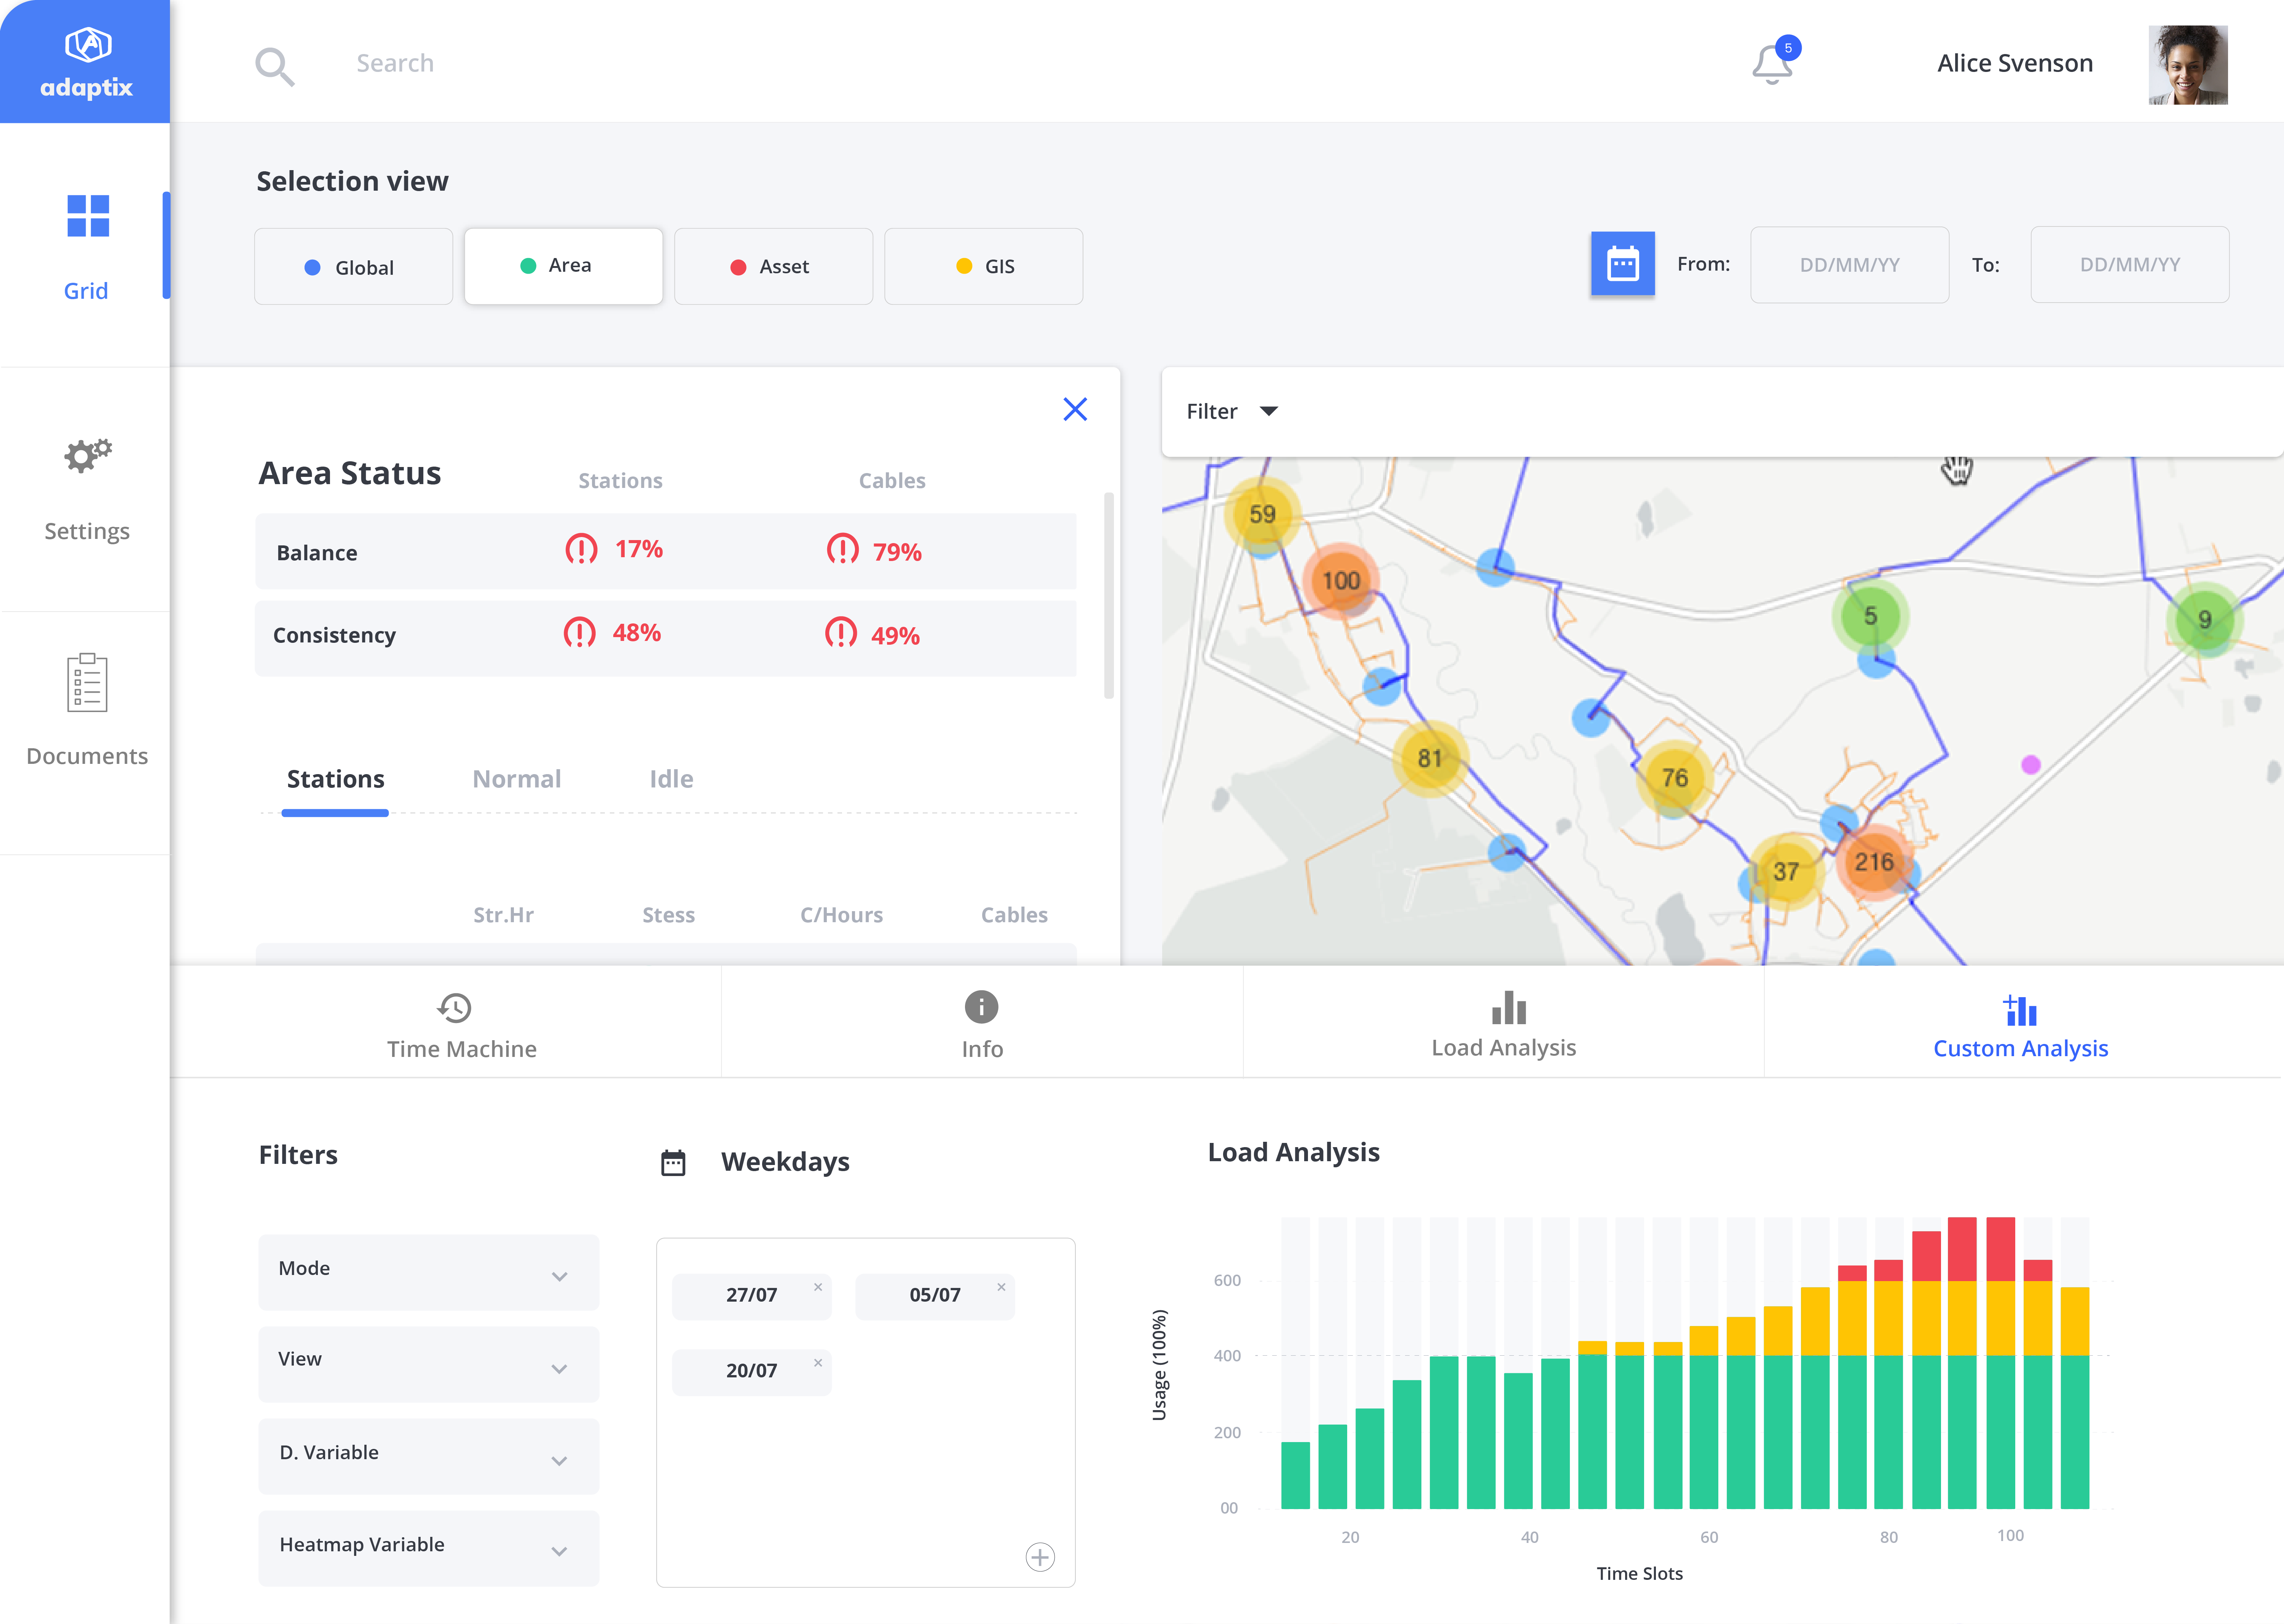
Task: Click the Alice Svenson username
Action: coord(2014,64)
